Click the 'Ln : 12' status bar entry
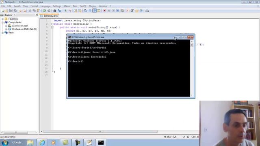The height and width of the screenshot is (146, 260). click(x=186, y=137)
